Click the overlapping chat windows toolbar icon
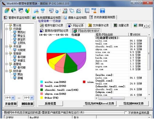Viewport: 154px width, 119px height. [72, 11]
